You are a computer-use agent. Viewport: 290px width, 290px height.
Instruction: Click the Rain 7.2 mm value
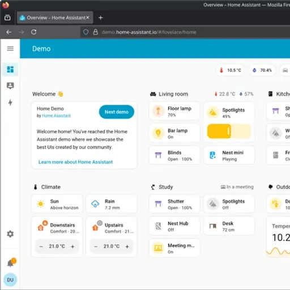coord(112,208)
